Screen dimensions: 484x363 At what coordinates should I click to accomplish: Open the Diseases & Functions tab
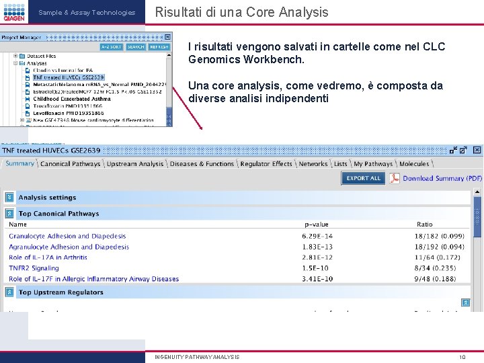point(202,164)
